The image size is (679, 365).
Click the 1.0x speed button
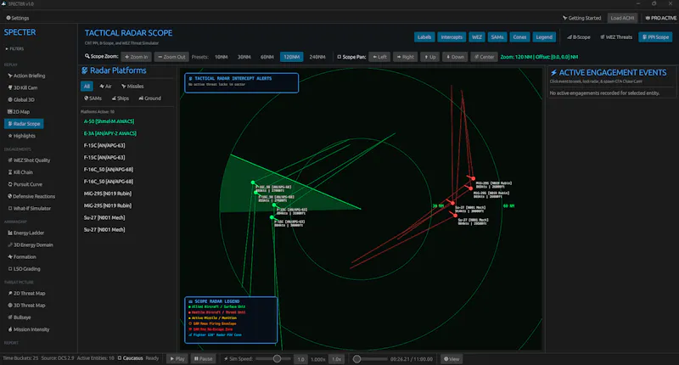pyautogui.click(x=336, y=359)
